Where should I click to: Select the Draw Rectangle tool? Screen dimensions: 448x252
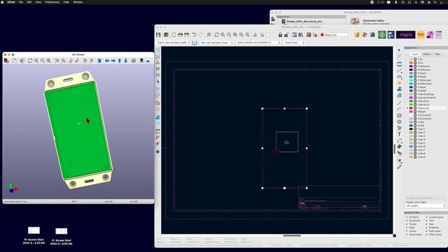tap(400, 115)
